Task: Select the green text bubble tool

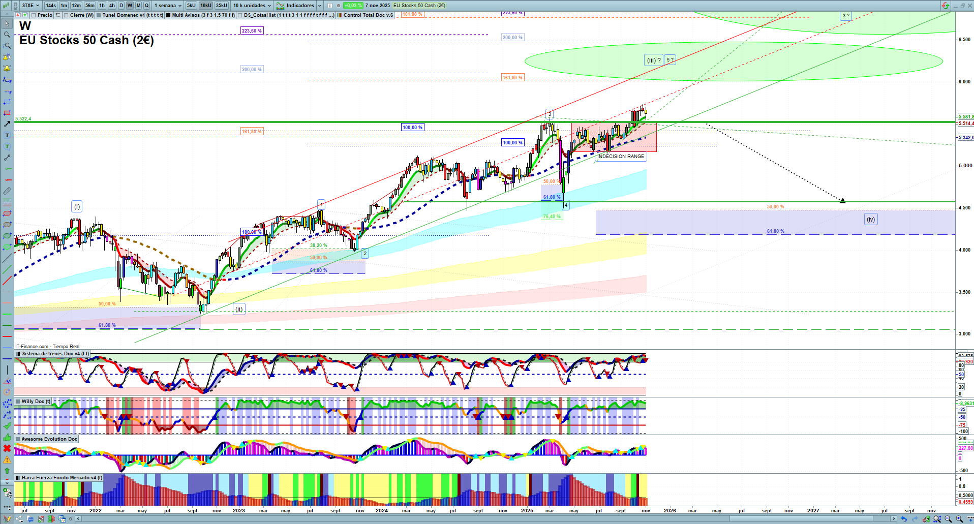Action: [7, 146]
